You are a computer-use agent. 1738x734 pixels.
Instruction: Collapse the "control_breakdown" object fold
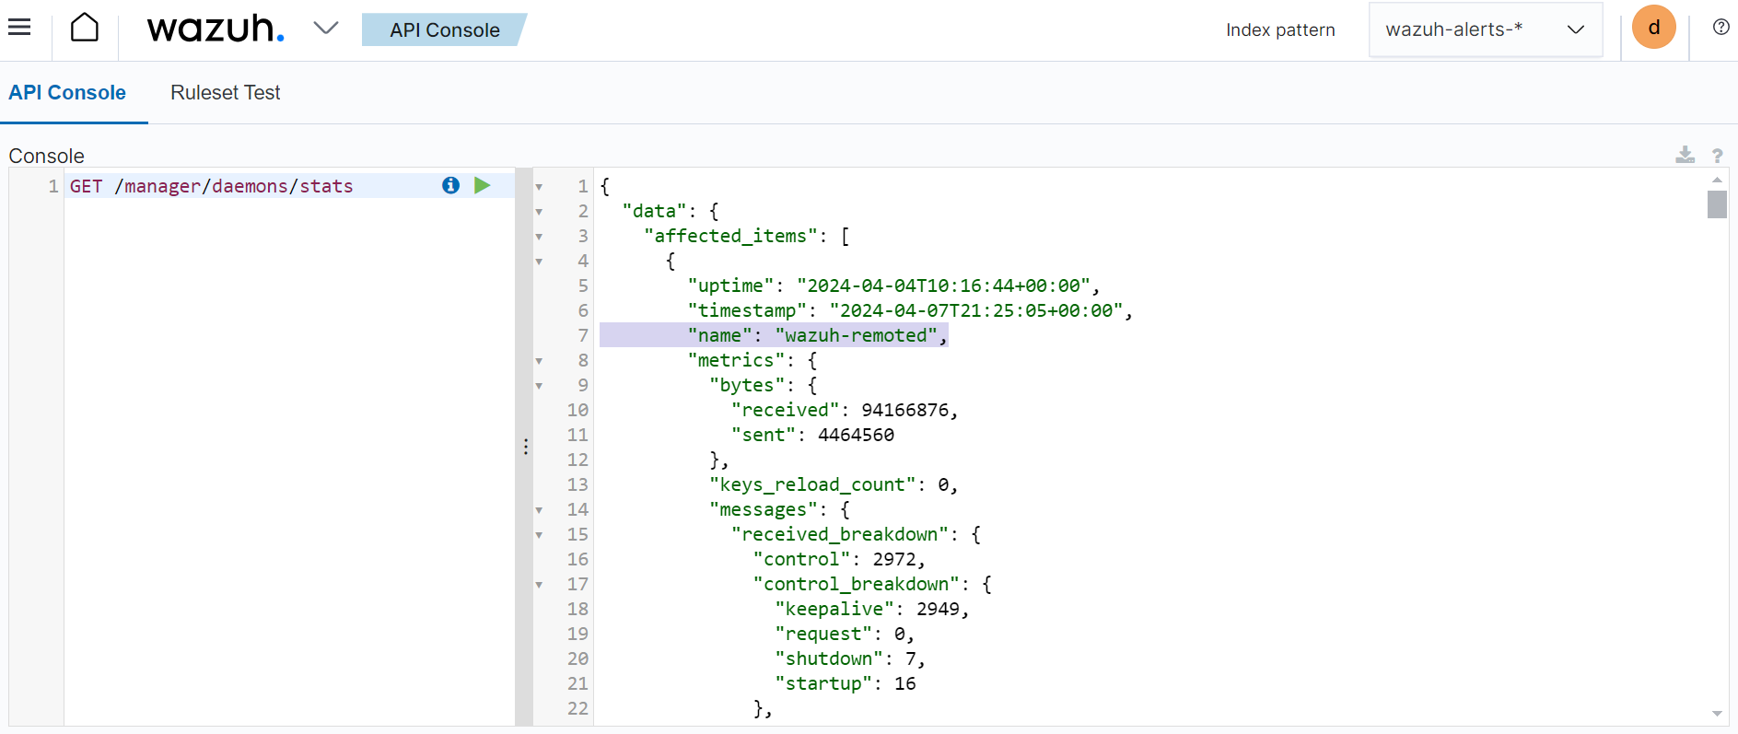[x=539, y=585]
